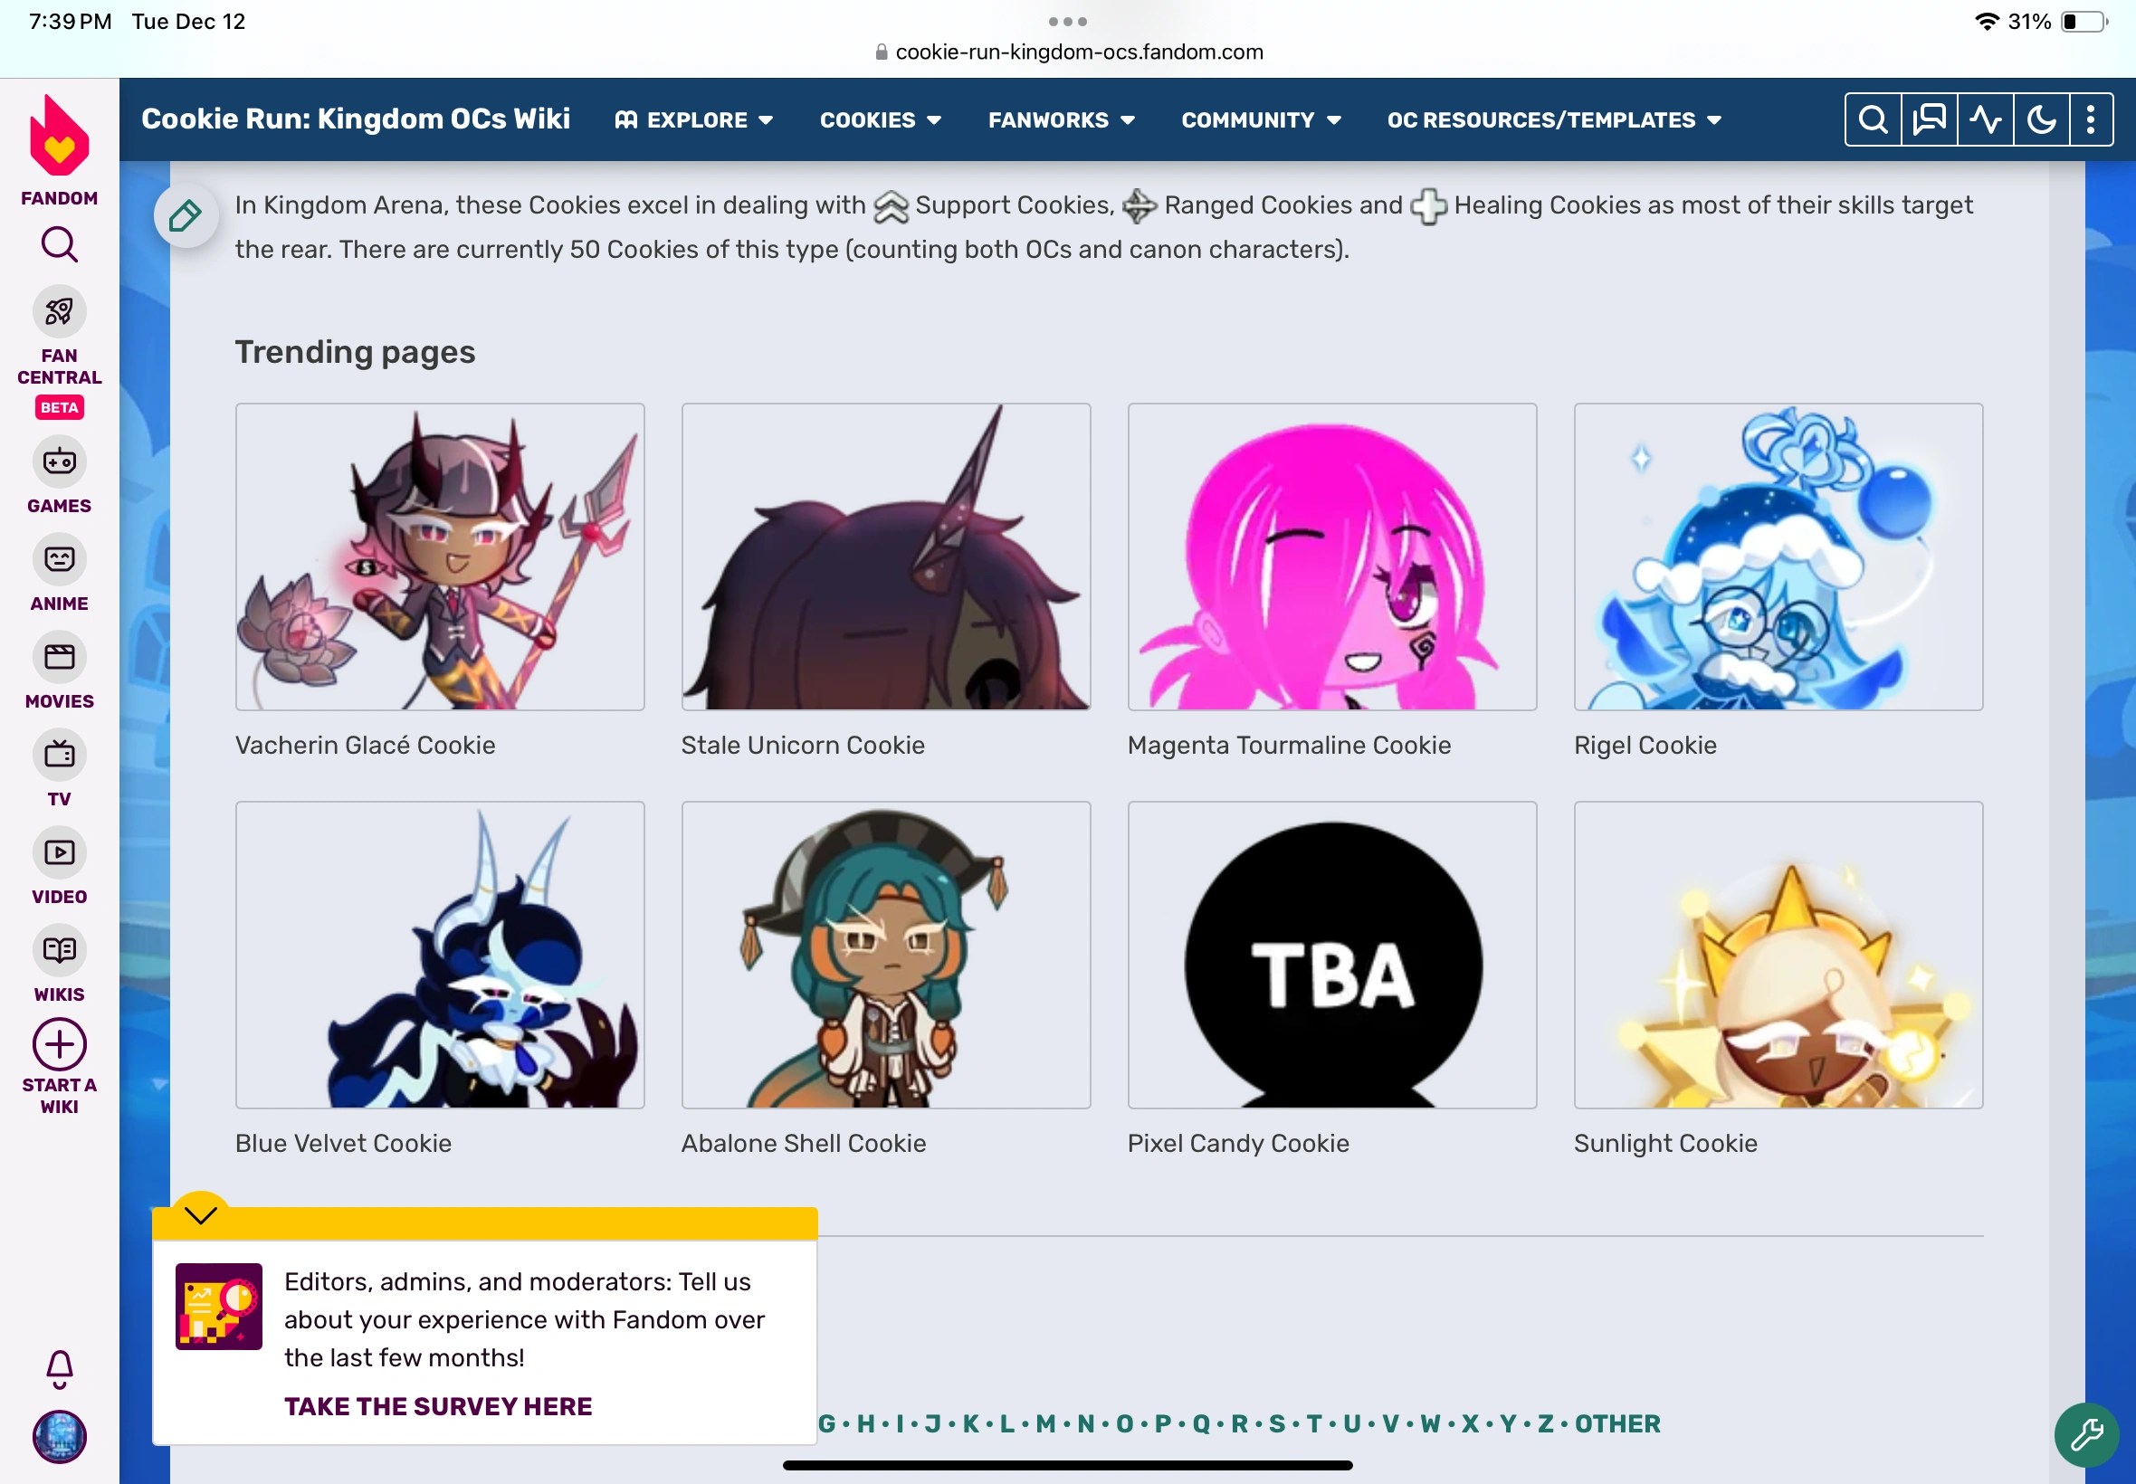This screenshot has height=1484, width=2136.
Task: Open the three-dot more options menu
Action: coord(2091,120)
